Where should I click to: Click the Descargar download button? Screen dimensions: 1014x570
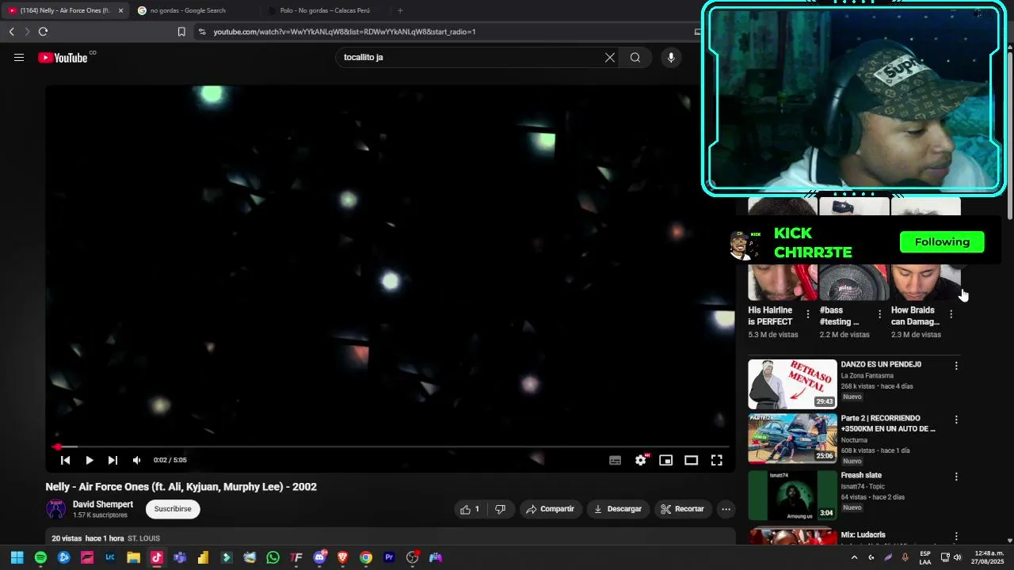(x=618, y=509)
